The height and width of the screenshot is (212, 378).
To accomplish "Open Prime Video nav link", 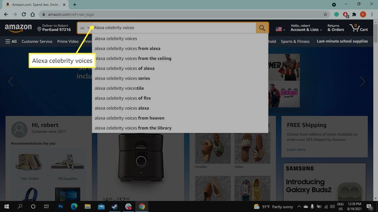I will (x=68, y=41).
